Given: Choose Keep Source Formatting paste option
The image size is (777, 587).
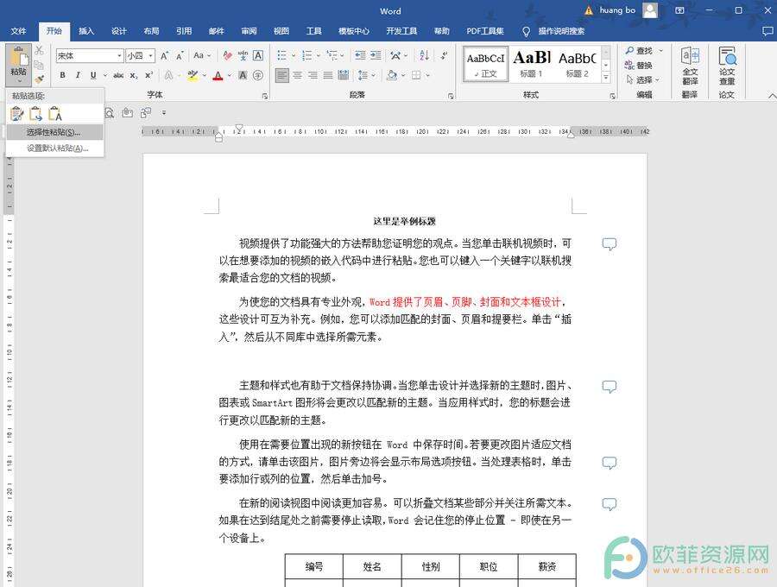Looking at the screenshot, I should coord(17,114).
